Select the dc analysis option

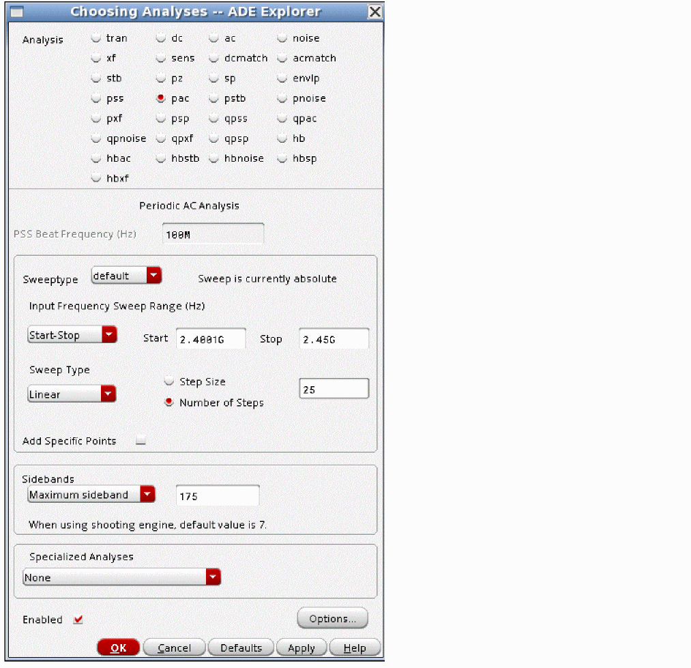pyautogui.click(x=161, y=38)
